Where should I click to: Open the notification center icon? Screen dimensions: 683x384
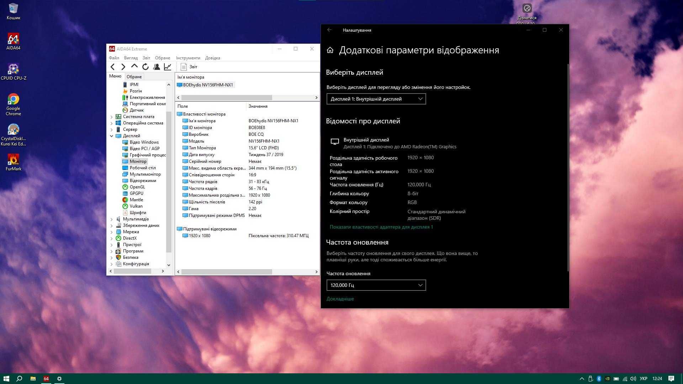tap(671, 379)
